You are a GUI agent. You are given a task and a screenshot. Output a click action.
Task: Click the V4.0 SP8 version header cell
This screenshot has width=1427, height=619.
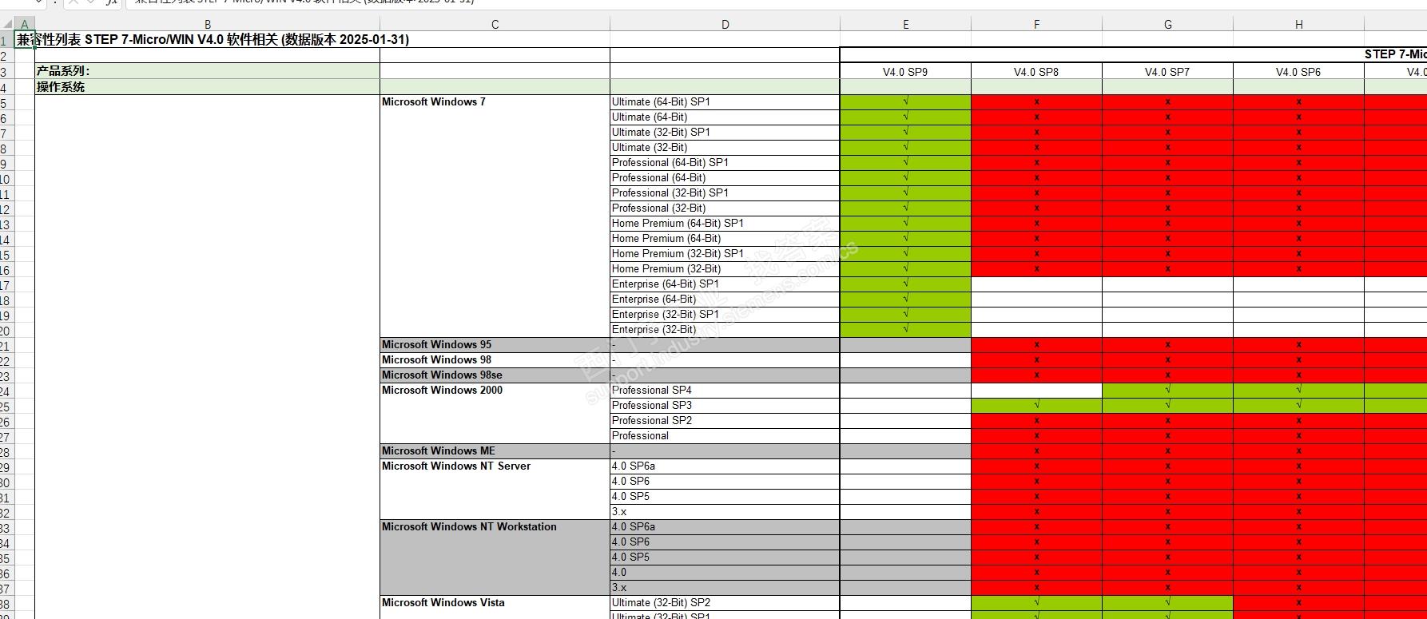(1037, 72)
